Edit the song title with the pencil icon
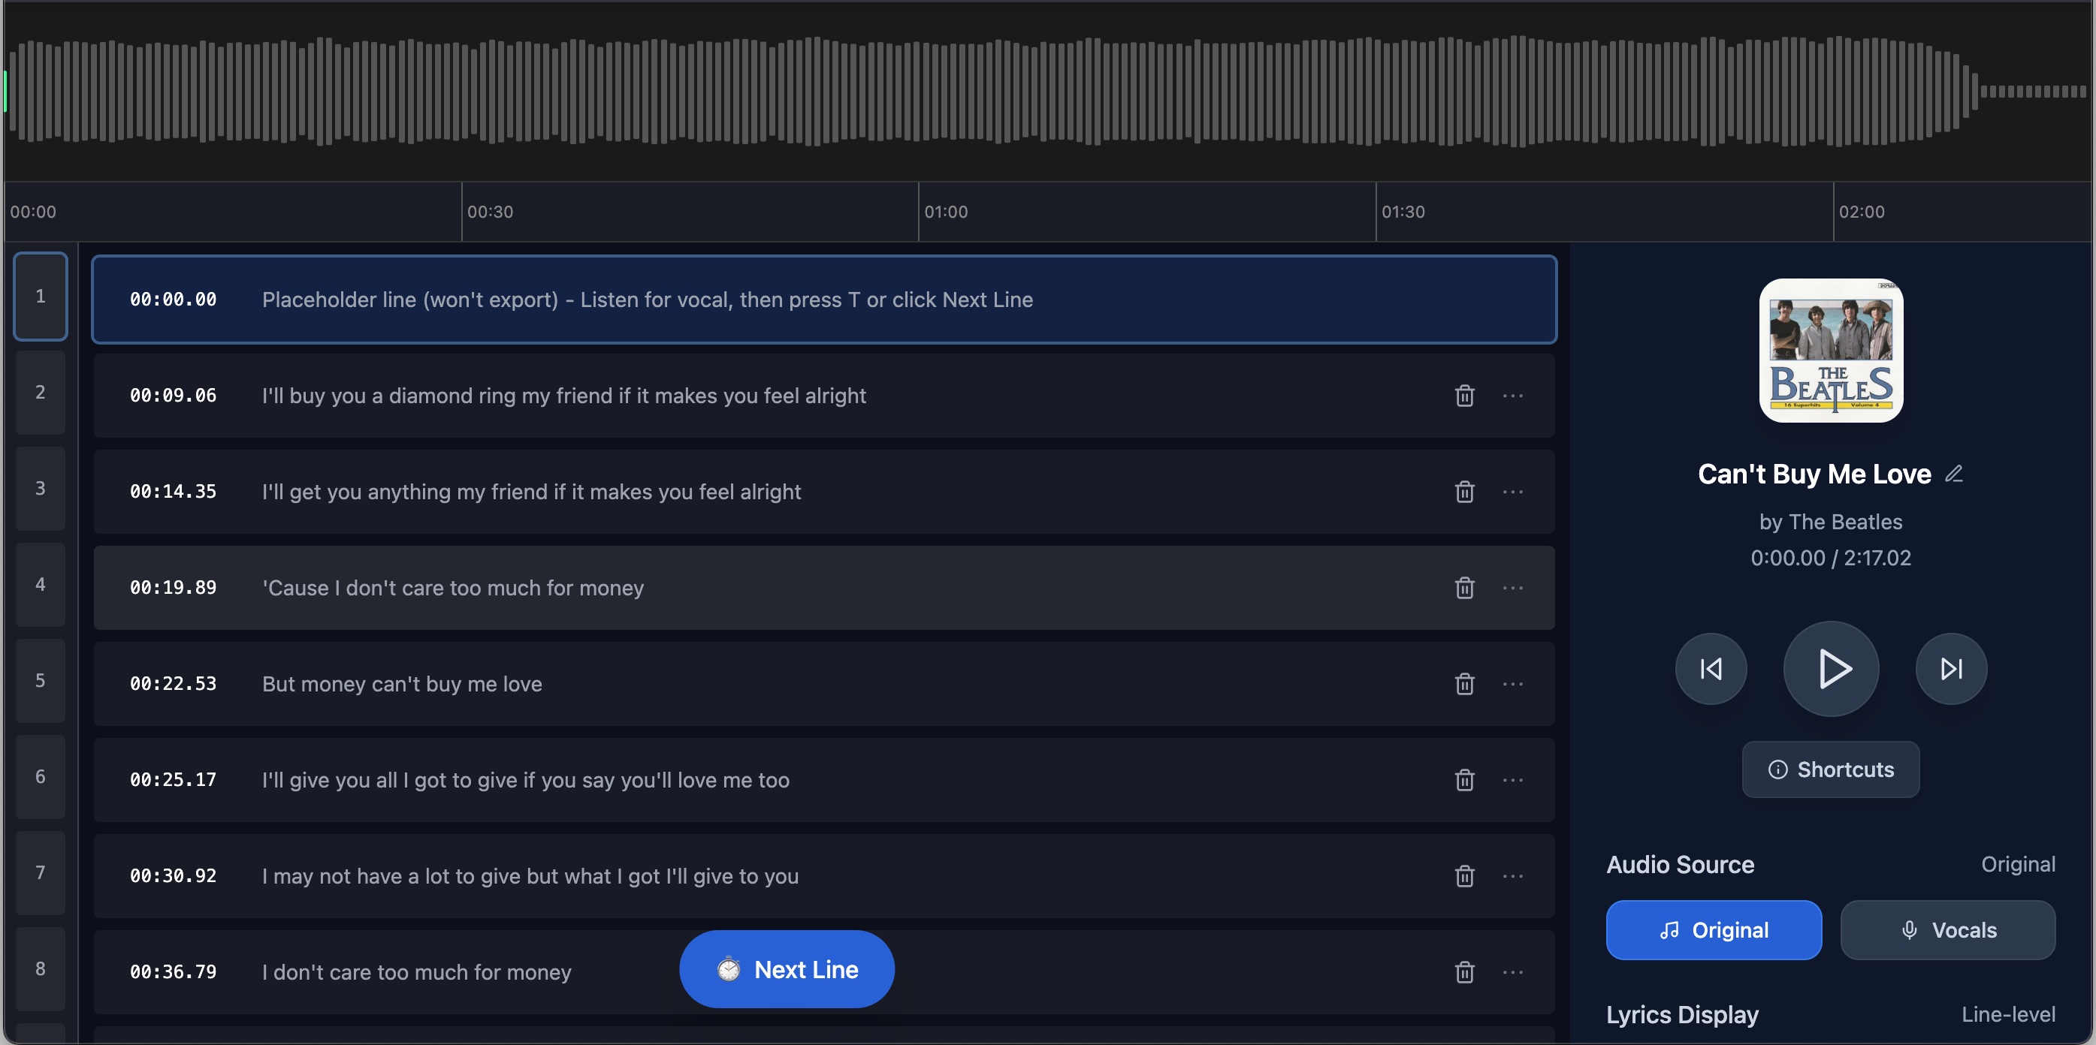2096x1045 pixels. (x=1953, y=473)
